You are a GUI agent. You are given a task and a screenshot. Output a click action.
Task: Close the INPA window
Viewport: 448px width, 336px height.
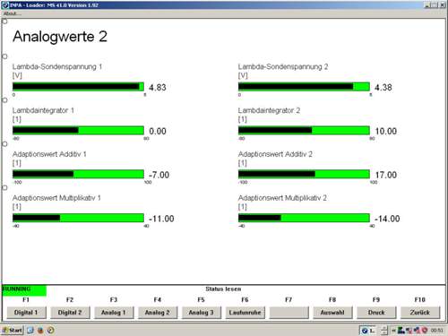(x=442, y=5)
